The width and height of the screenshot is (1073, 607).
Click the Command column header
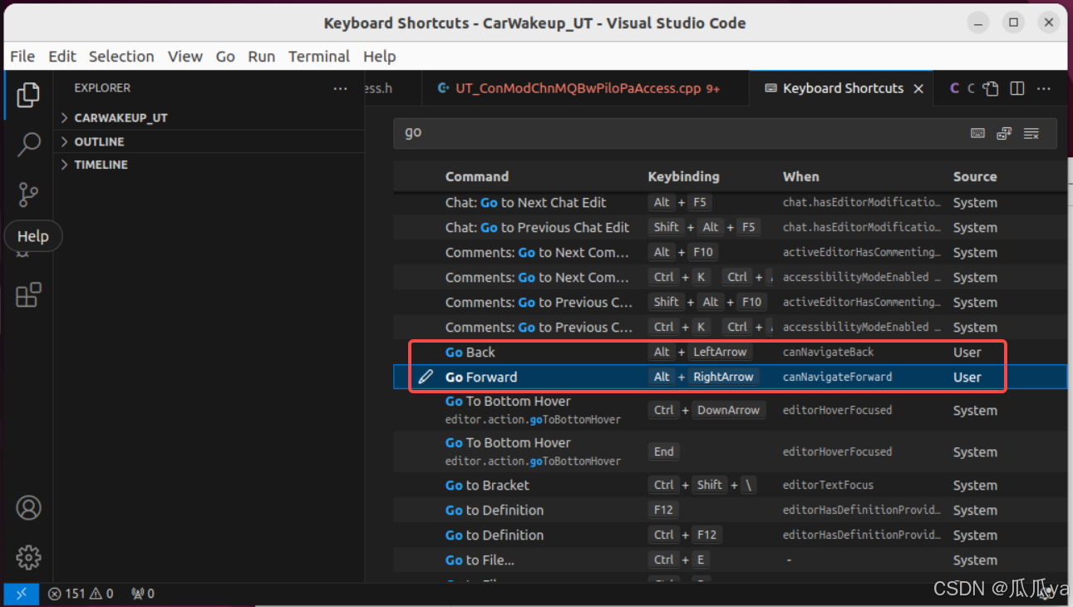pos(477,176)
